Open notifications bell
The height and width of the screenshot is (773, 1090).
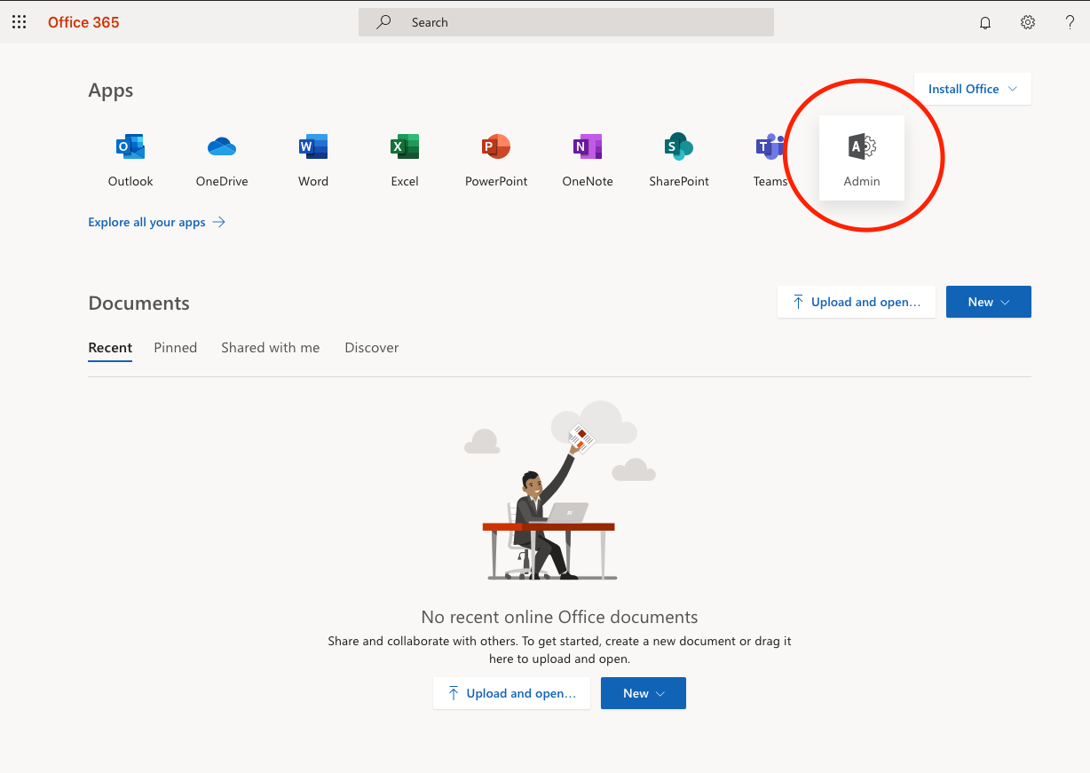point(984,22)
